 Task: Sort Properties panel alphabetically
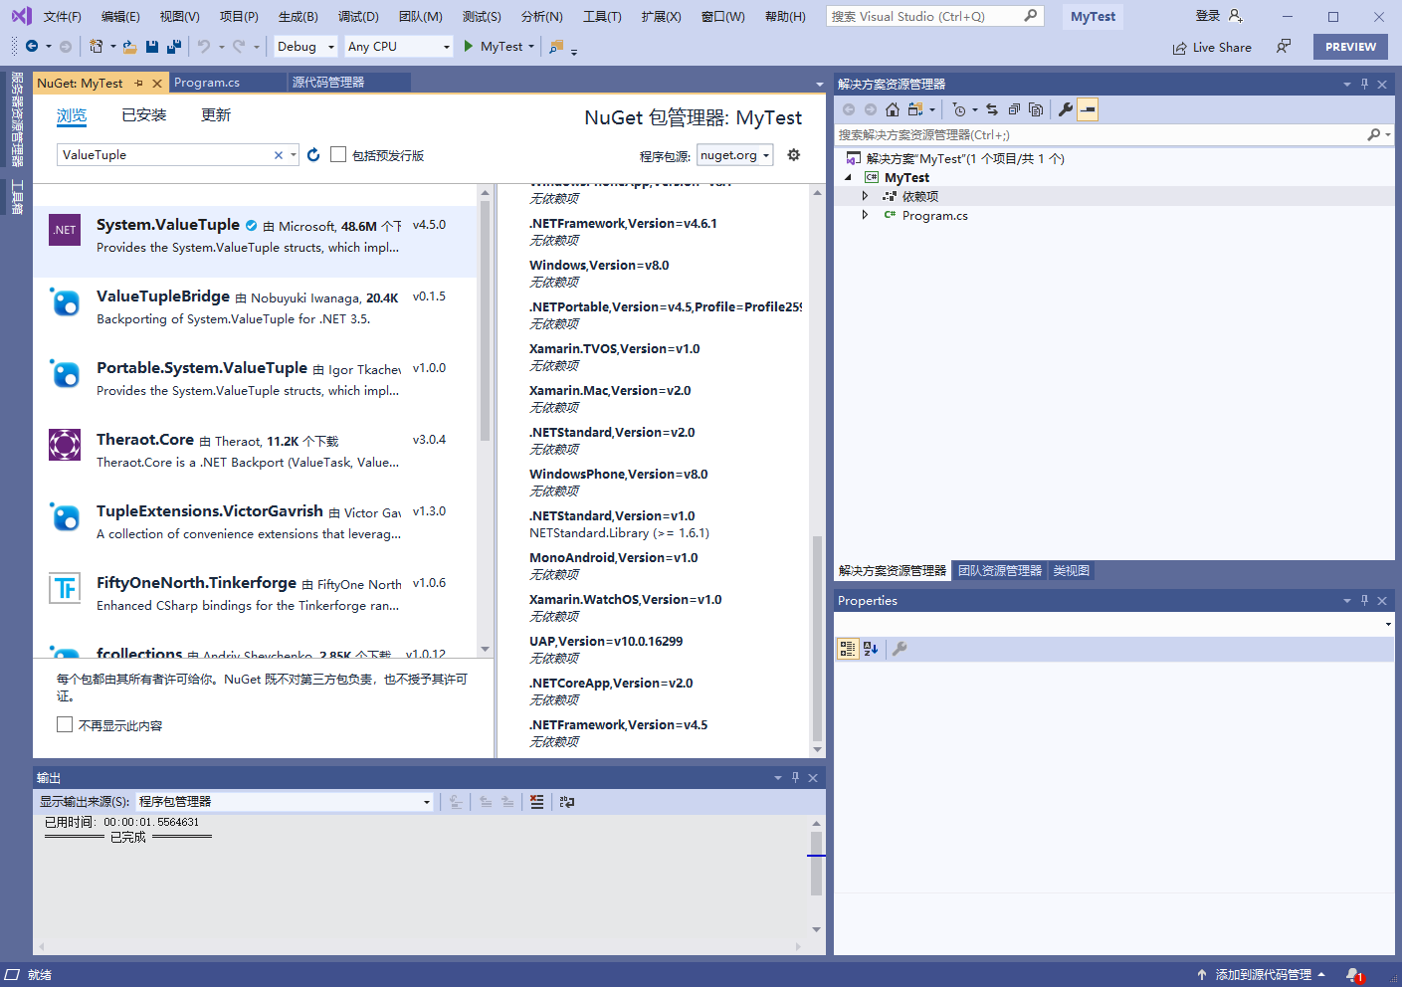[871, 649]
